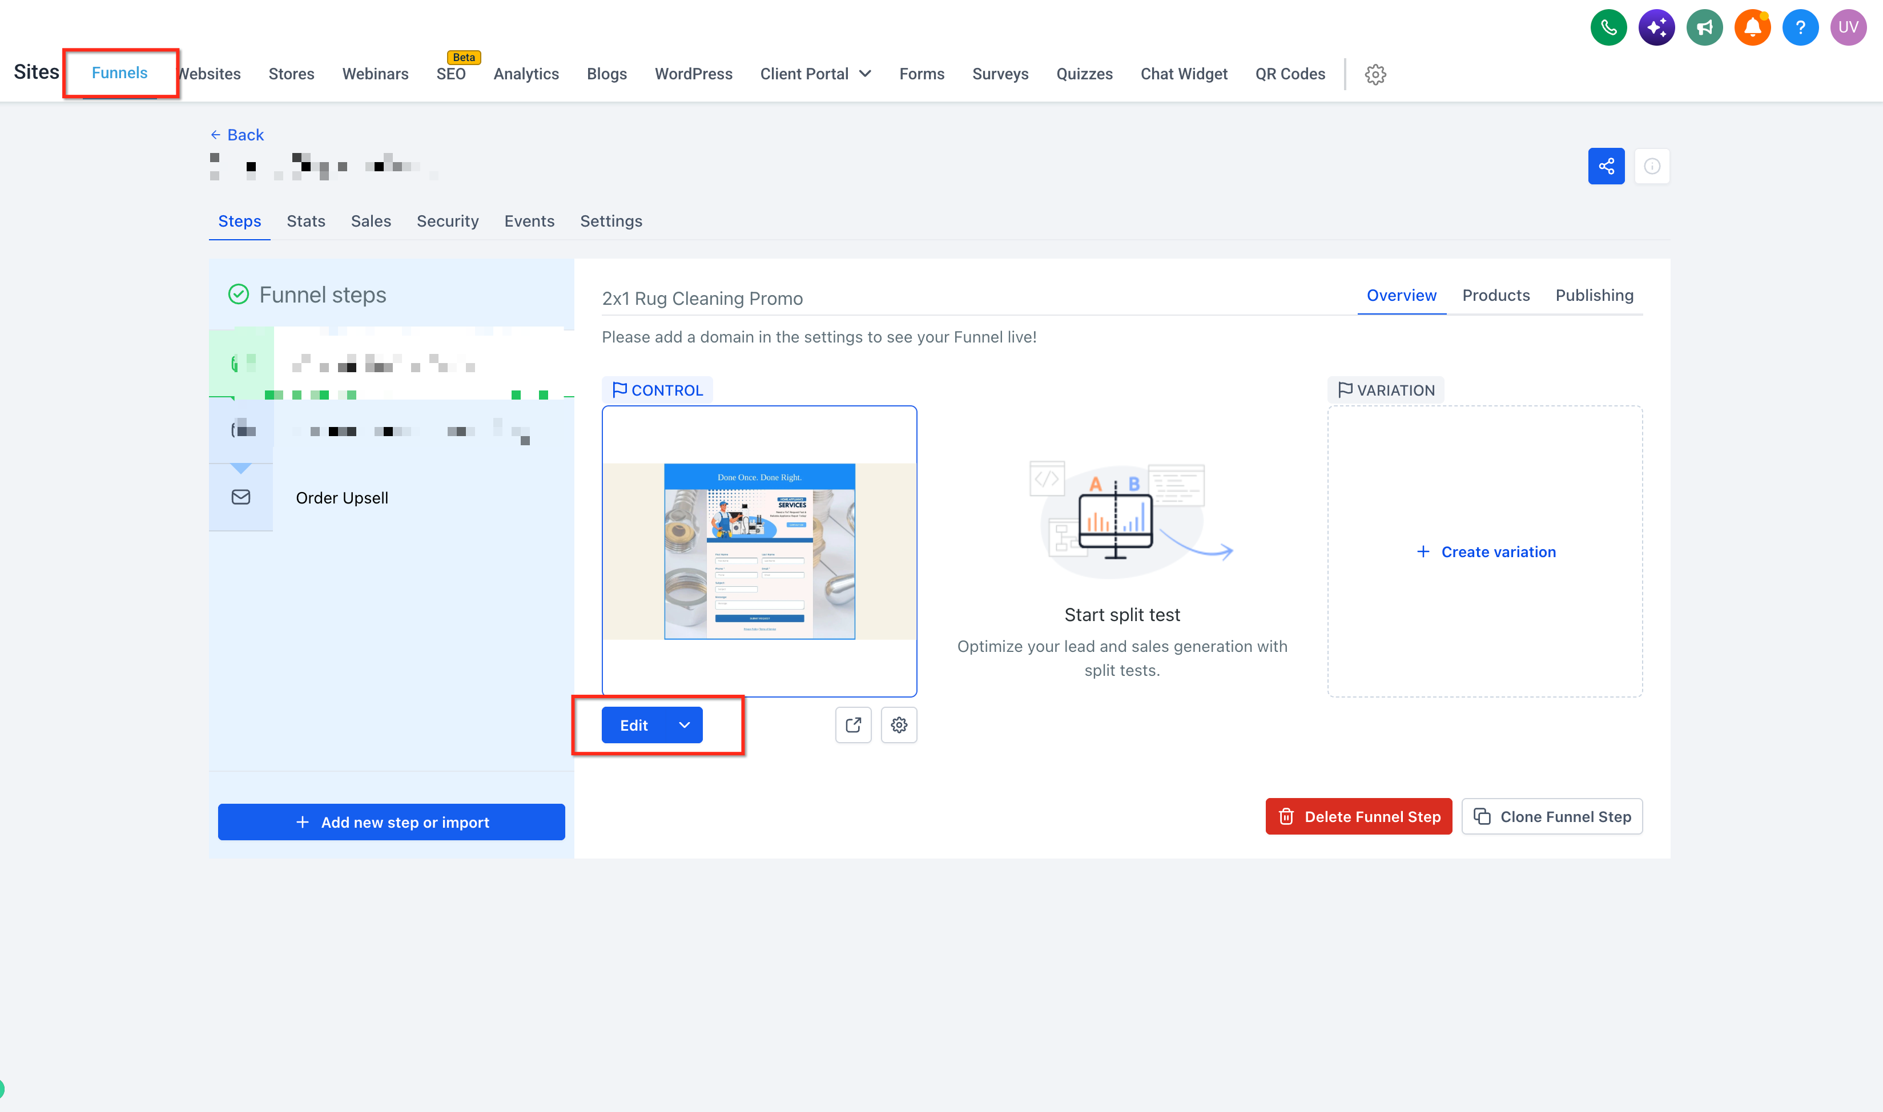Switch to the Stats tab
Image resolution: width=1883 pixels, height=1112 pixels.
305,221
